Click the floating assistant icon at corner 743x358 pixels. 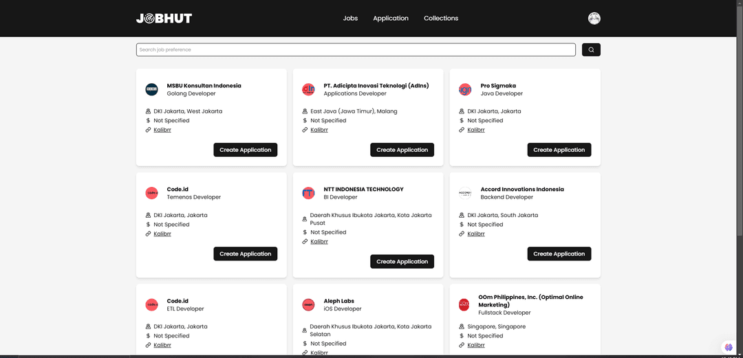(729, 347)
